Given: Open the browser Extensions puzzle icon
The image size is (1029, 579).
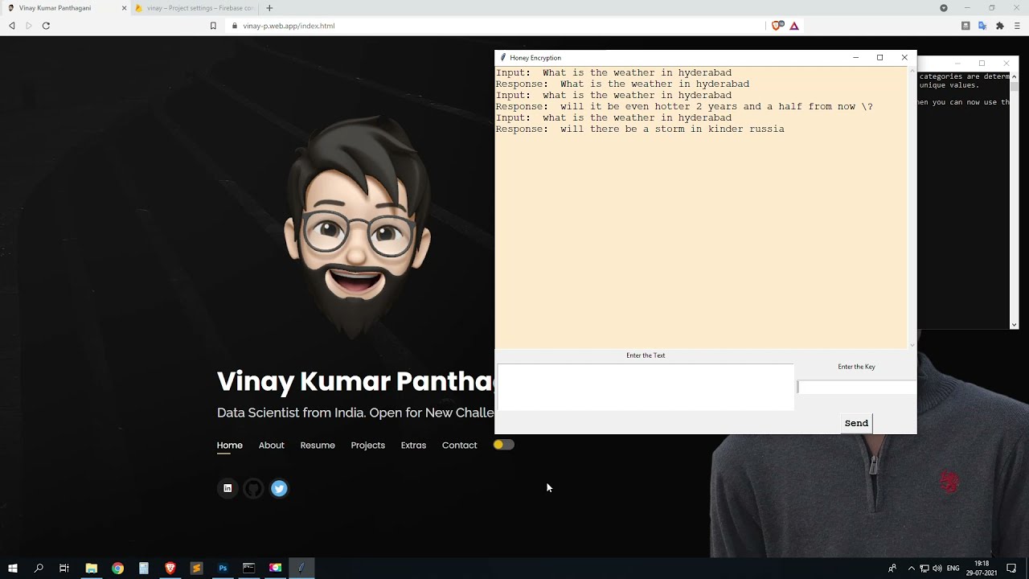Looking at the screenshot, I should click(999, 26).
